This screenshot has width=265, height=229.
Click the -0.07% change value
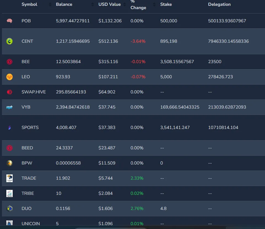138,77
